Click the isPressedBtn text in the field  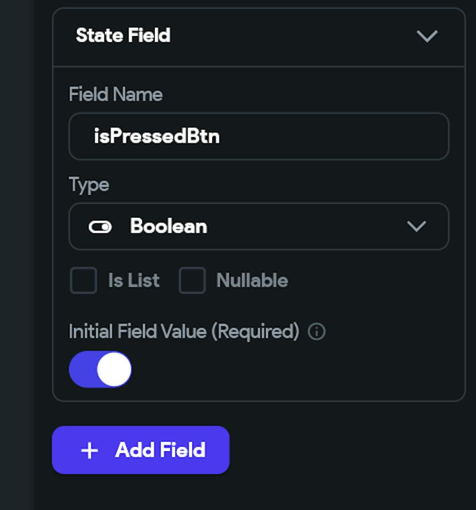[x=157, y=137]
